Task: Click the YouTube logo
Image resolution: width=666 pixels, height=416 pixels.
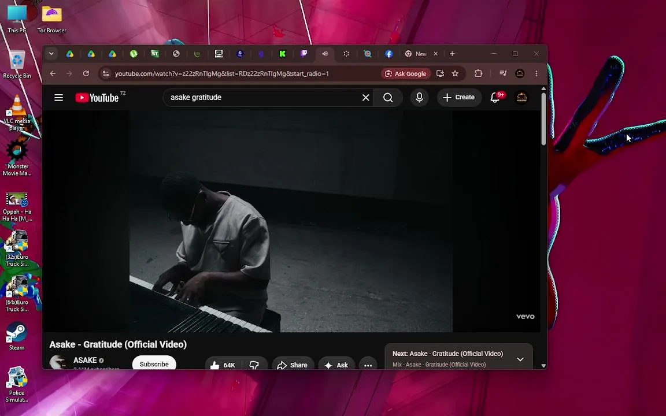Action: [97, 98]
